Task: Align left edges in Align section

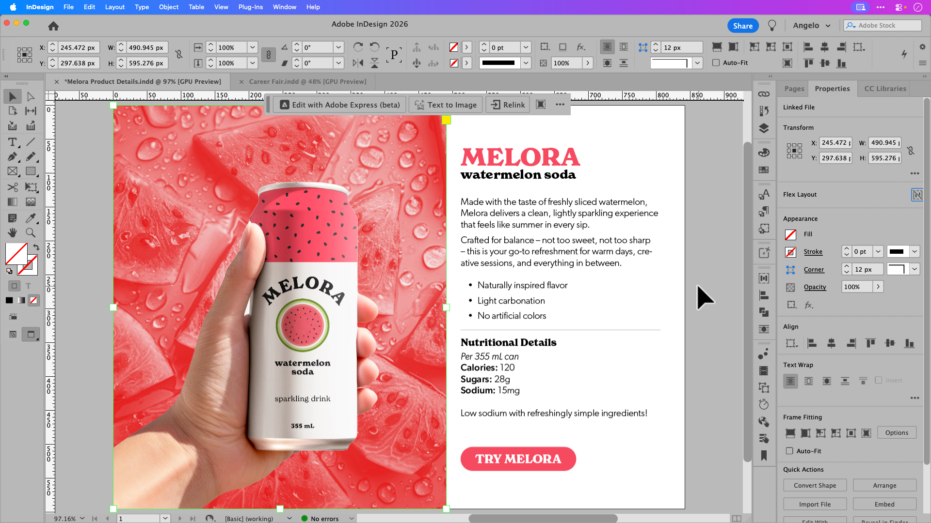Action: point(812,343)
